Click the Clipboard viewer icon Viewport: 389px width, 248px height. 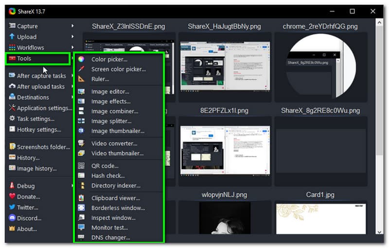[81, 198]
